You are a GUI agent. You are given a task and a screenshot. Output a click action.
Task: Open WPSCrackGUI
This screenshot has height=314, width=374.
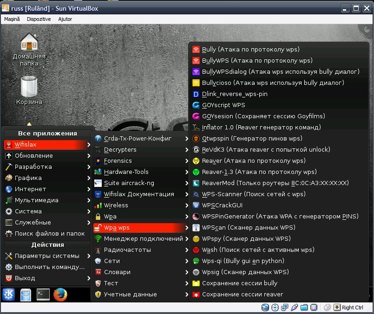pos(279,205)
